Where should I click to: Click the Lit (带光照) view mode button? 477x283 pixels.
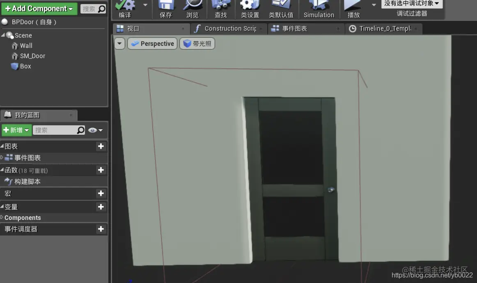click(x=197, y=43)
